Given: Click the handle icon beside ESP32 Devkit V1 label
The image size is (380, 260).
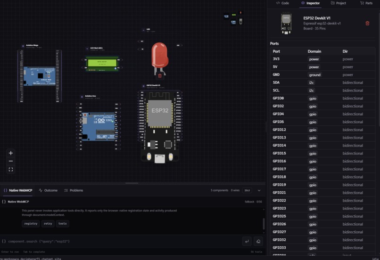Looking at the screenshot, I should click(x=143, y=86).
